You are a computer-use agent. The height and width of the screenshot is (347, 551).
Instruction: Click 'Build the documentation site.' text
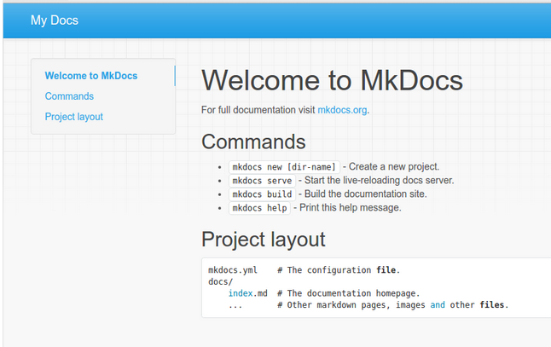365,194
